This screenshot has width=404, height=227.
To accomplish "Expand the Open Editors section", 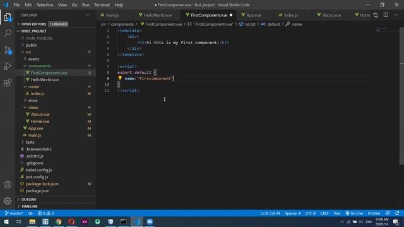I will coord(56,24).
